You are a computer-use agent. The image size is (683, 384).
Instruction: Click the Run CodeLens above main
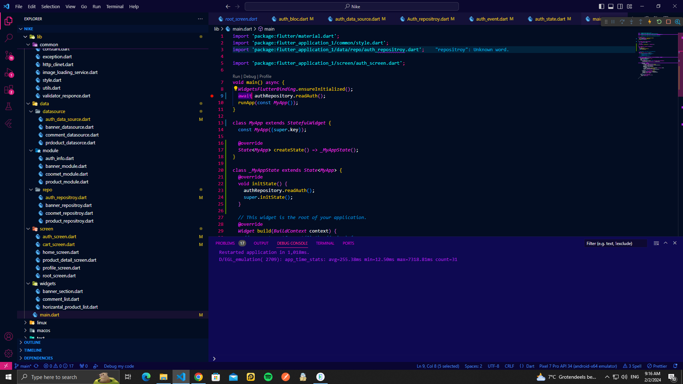point(236,76)
